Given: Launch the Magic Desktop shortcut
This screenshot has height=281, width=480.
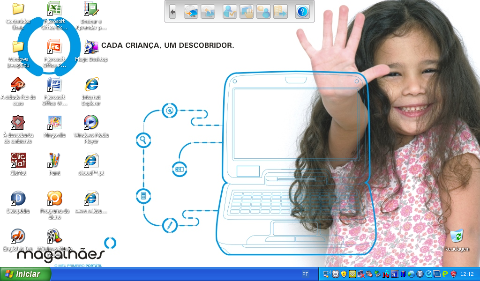Looking at the screenshot, I should click(x=91, y=51).
